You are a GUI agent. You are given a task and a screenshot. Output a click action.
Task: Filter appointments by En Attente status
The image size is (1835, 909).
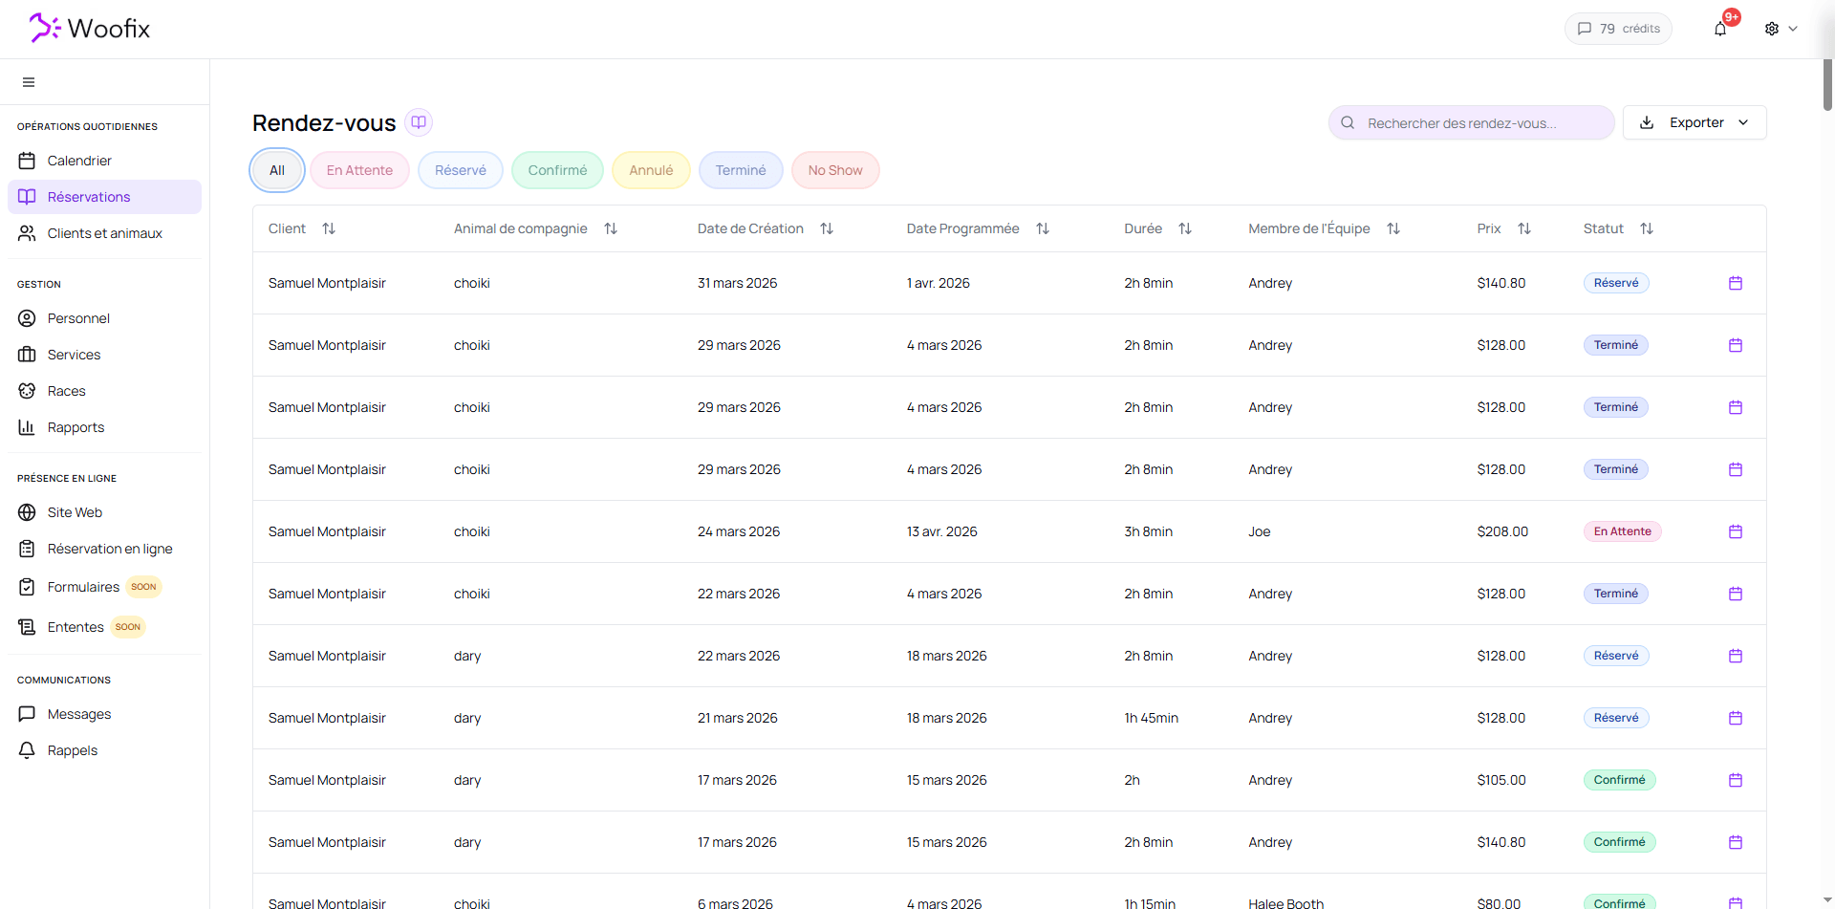click(359, 170)
